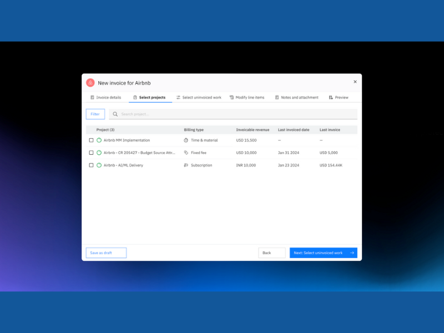444x333 pixels.
Task: Select the Airbnb MM Implementation project name
Action: tap(127, 140)
